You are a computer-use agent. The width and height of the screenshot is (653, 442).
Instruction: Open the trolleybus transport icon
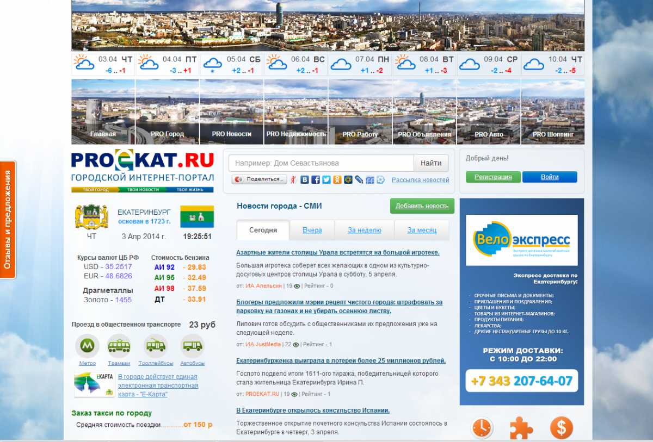tap(155, 345)
